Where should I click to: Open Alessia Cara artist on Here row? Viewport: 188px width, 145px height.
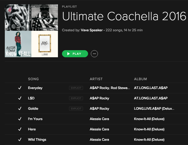point(99,129)
